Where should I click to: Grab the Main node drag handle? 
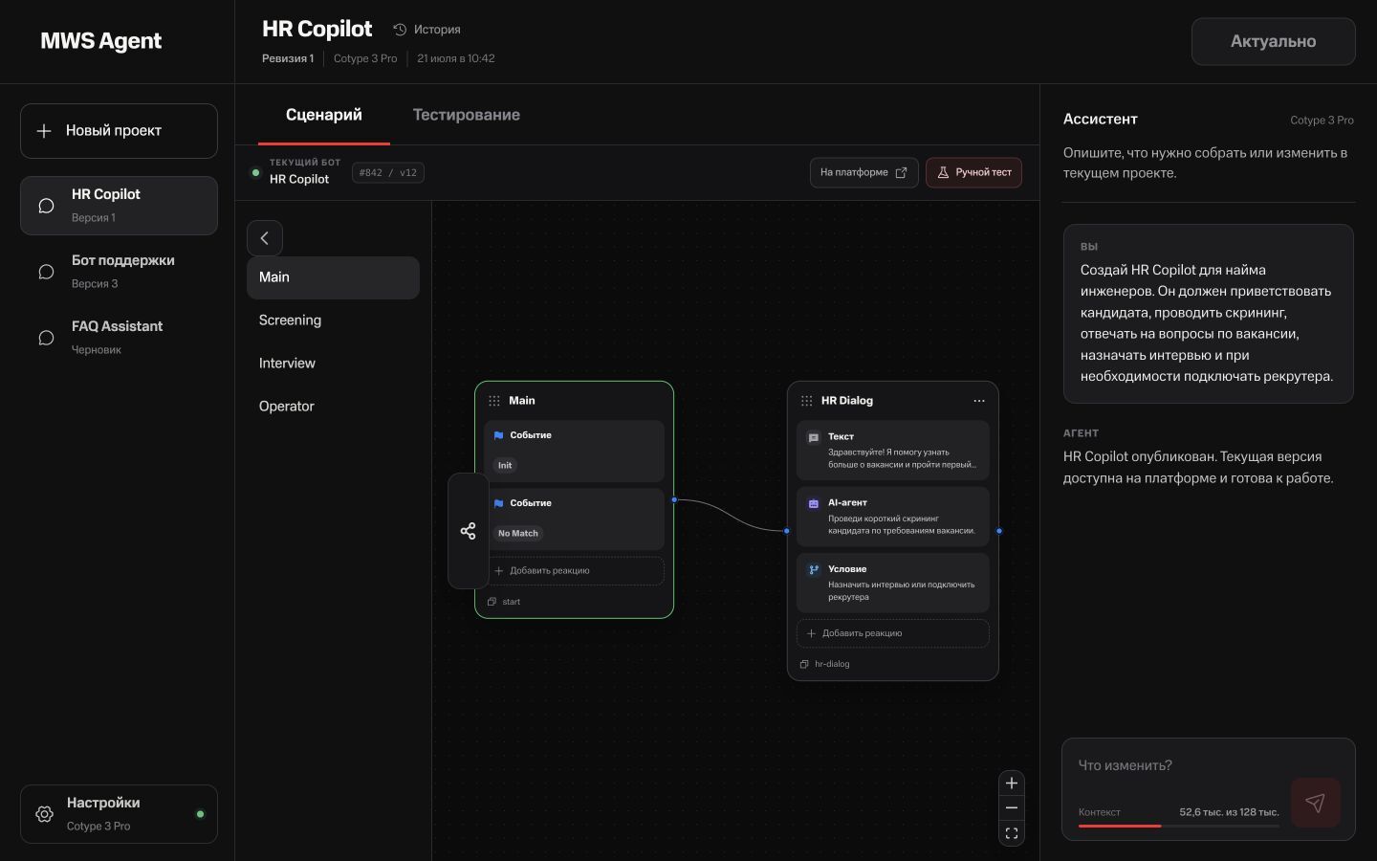tap(494, 401)
